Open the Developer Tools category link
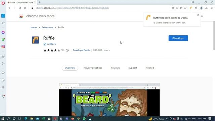Image resolution: width=215 pixels, height=121 pixels. pyautogui.click(x=81, y=50)
